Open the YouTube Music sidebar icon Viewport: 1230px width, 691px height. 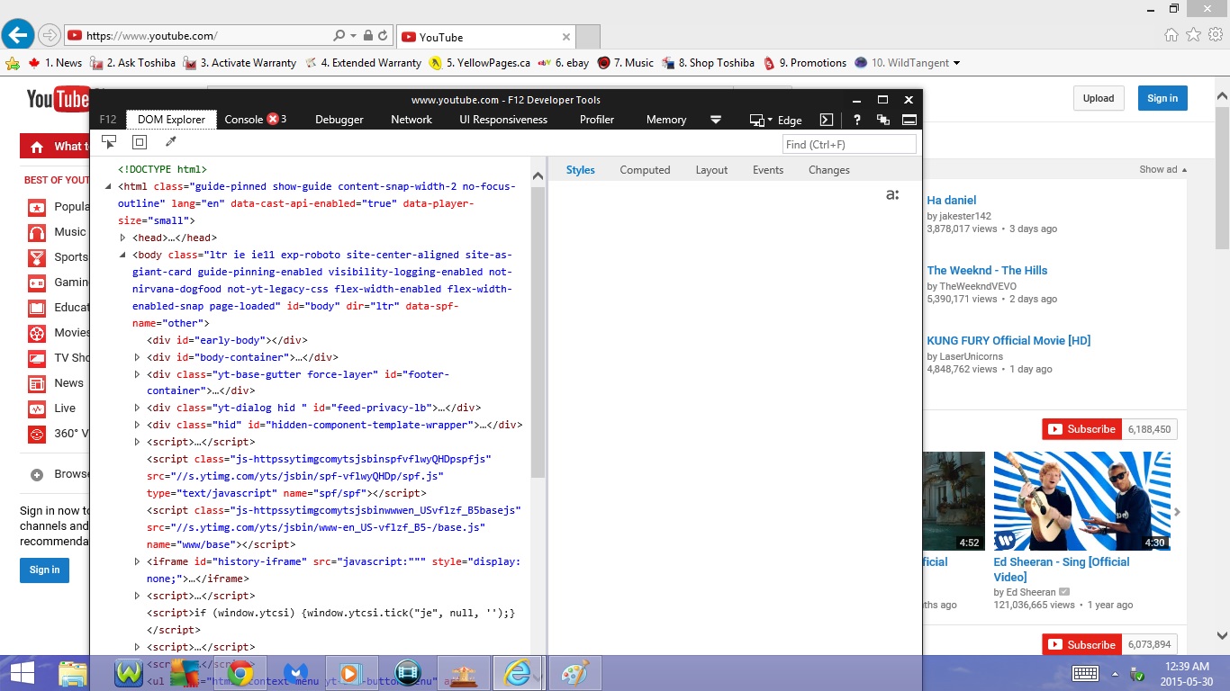tap(37, 232)
